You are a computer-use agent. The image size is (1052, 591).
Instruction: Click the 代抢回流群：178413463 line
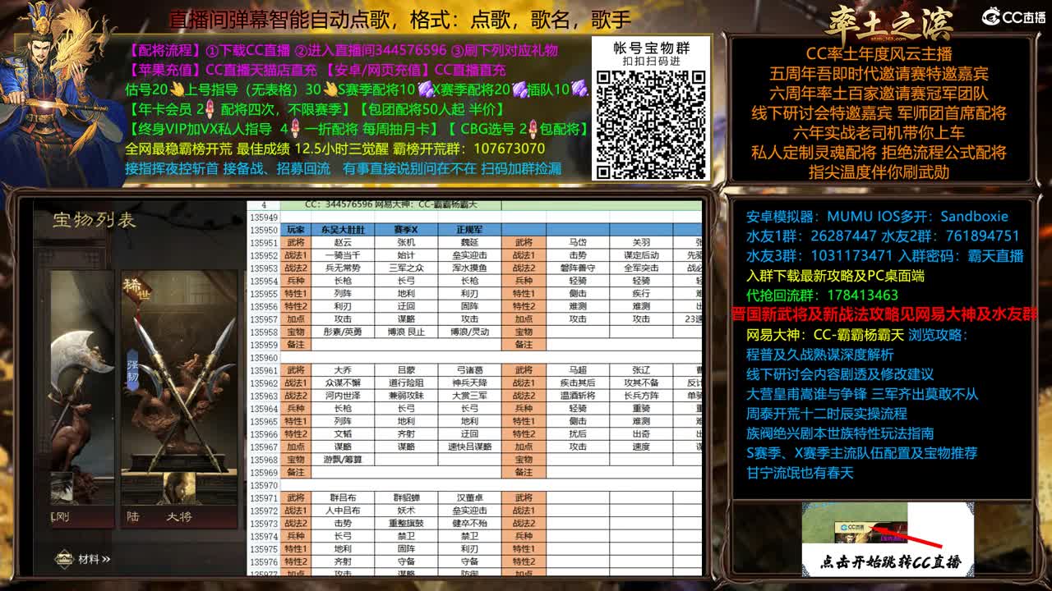click(822, 295)
